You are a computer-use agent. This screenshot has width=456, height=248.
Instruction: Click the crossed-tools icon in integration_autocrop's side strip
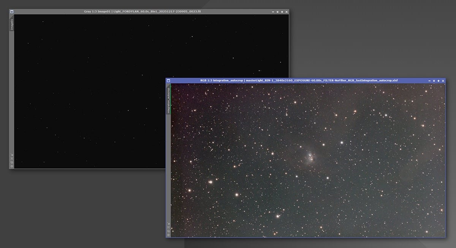pyautogui.click(x=169, y=223)
